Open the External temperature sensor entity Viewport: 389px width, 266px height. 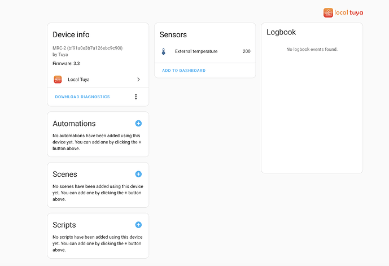pyautogui.click(x=196, y=51)
